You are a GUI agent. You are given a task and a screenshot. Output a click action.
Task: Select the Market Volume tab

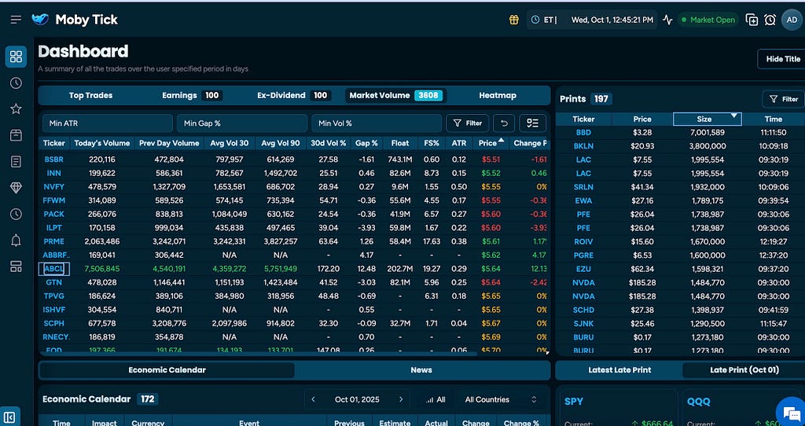tap(396, 95)
